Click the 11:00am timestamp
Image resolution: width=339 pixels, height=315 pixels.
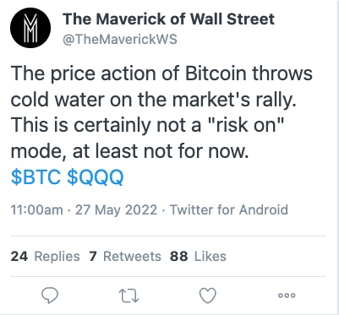[x=36, y=210]
